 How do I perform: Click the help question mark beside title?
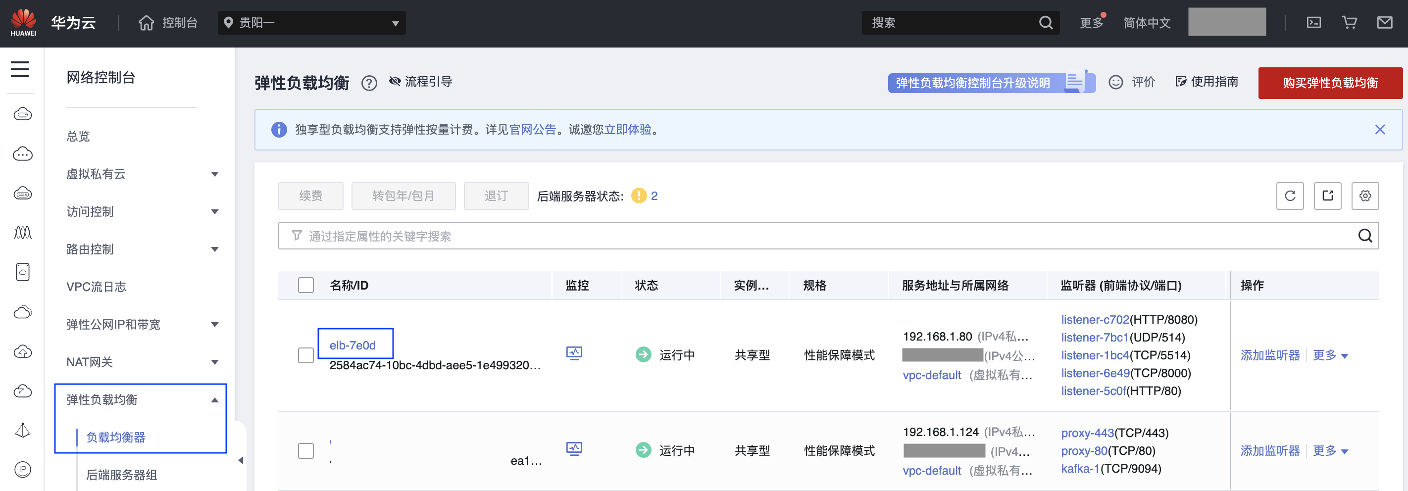[x=369, y=83]
